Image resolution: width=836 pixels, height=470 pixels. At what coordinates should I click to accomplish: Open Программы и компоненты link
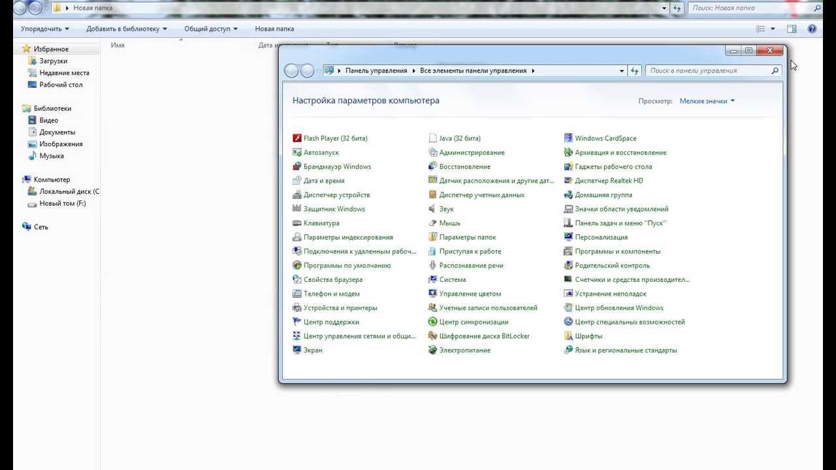point(618,251)
